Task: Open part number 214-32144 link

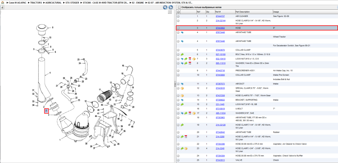Action: click(220, 21)
